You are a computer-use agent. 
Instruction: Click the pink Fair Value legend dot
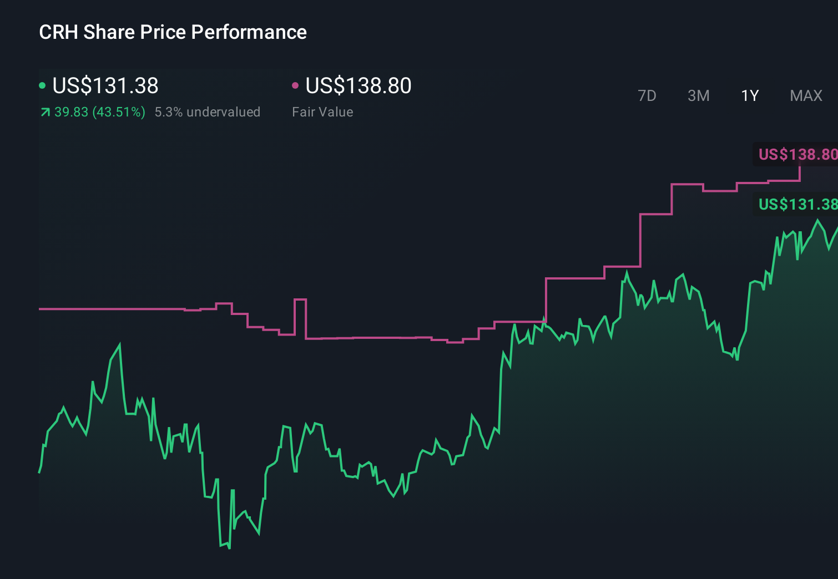coord(296,86)
